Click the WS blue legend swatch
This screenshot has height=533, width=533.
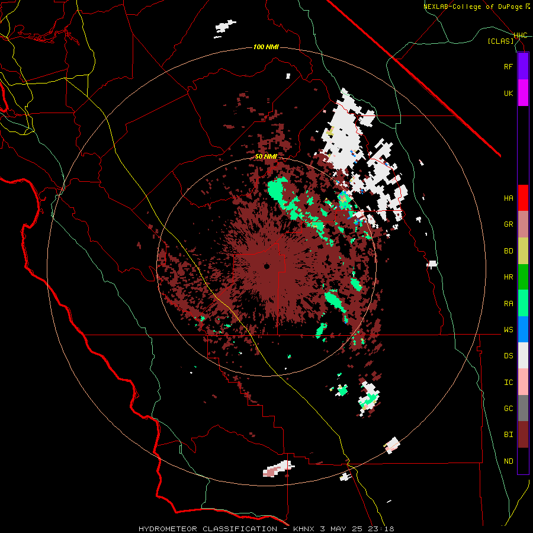523,329
